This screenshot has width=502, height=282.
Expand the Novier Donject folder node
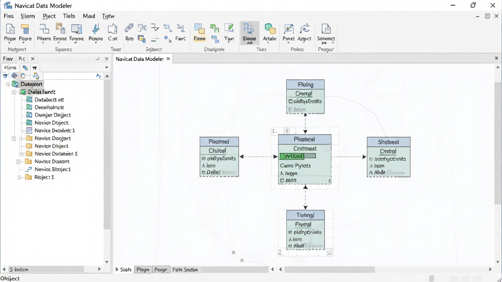point(14,139)
